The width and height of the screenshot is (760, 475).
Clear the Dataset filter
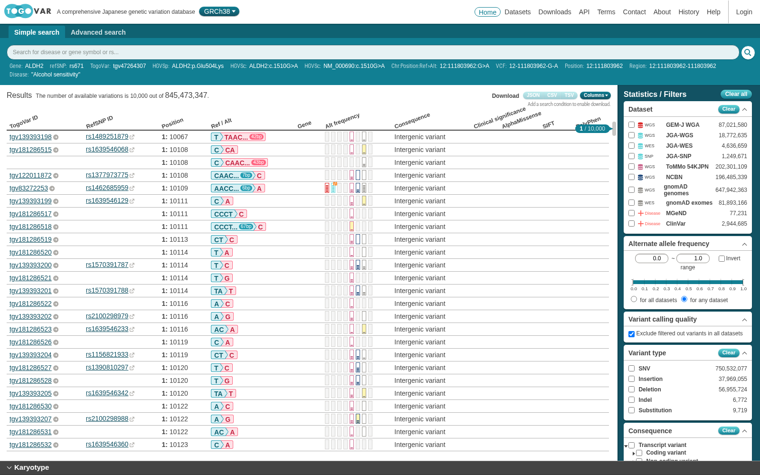coord(729,109)
